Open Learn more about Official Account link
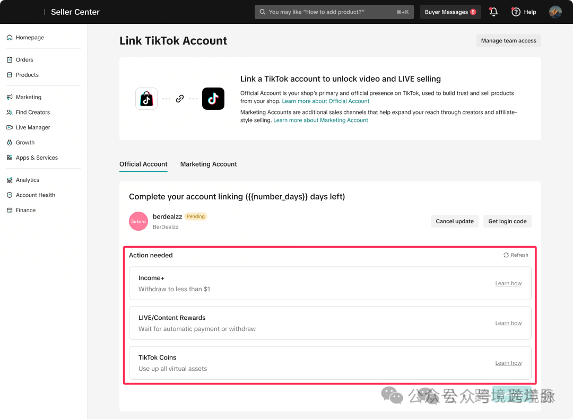 326,101
